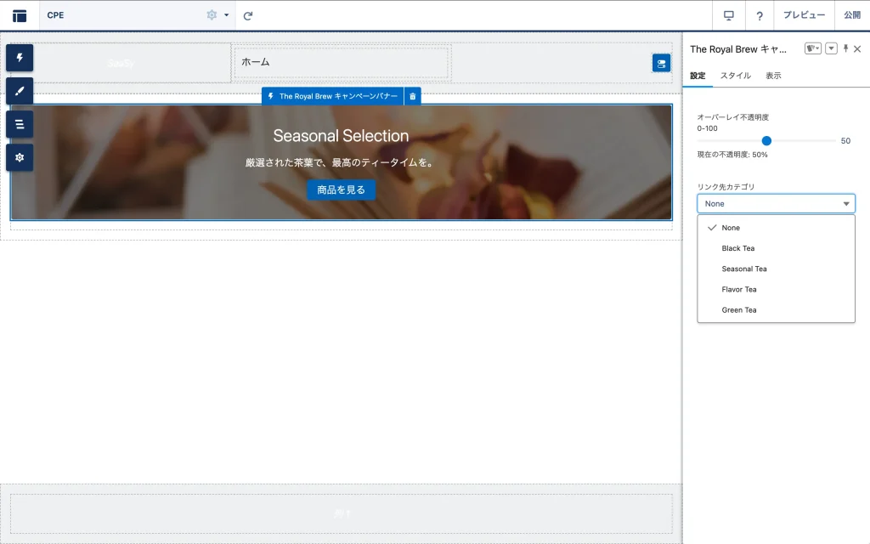
Task: Click the 公開 publish button
Action: click(852, 15)
